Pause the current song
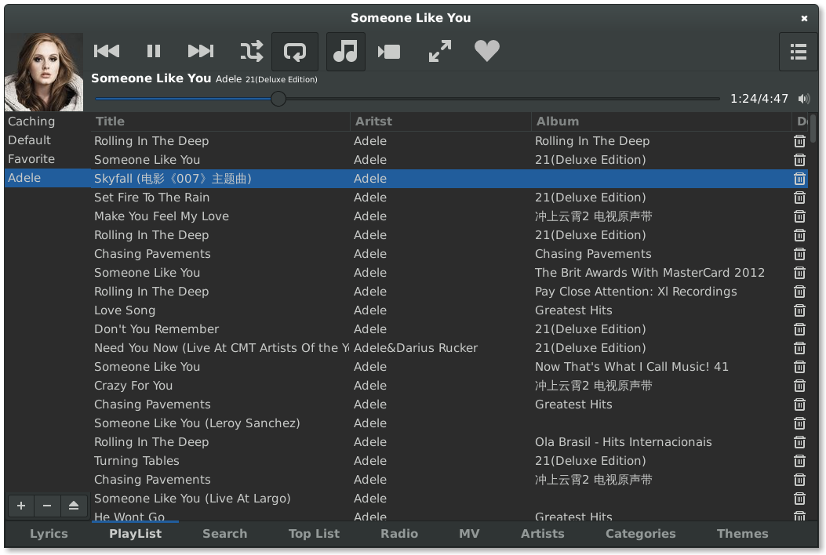The width and height of the screenshot is (826, 555). [x=153, y=51]
